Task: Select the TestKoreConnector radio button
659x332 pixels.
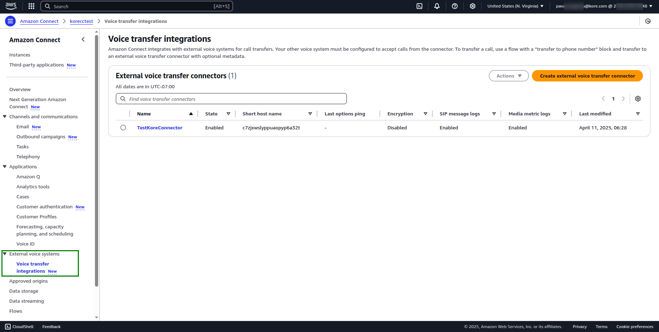Action: coord(123,128)
